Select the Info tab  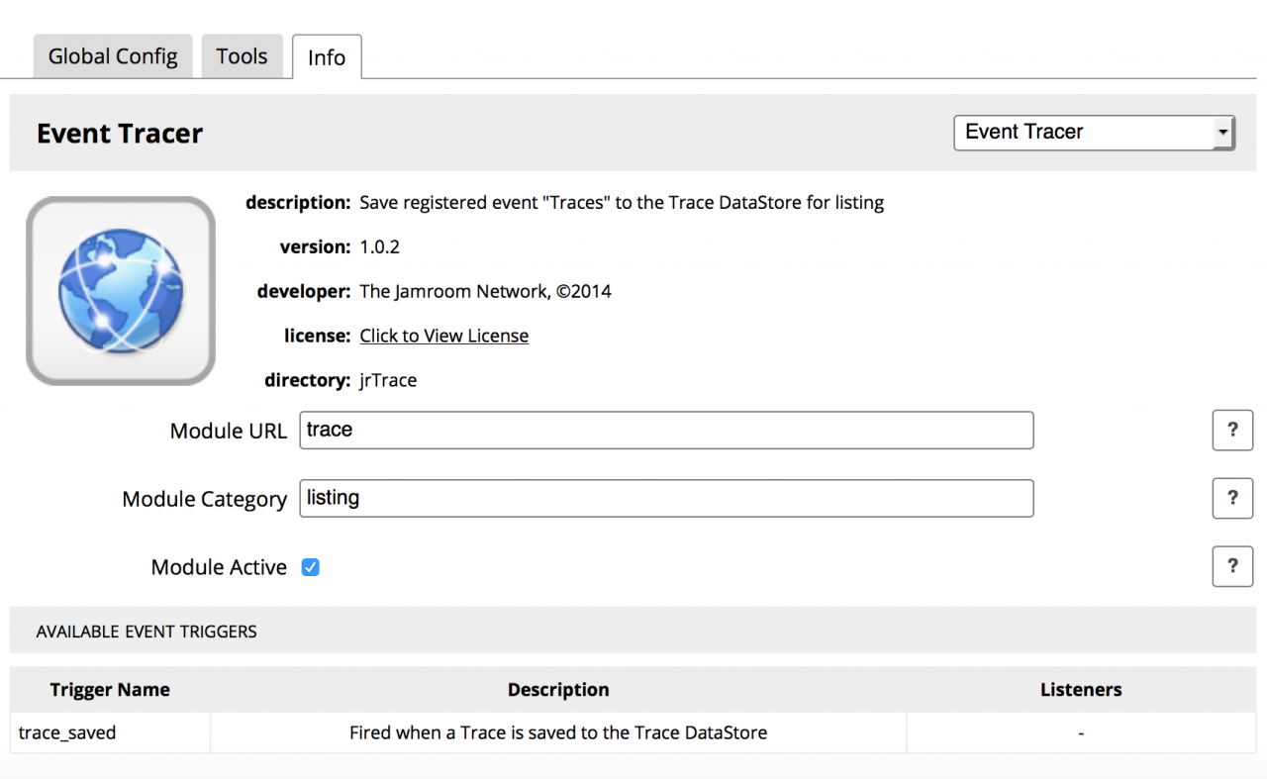pos(327,57)
